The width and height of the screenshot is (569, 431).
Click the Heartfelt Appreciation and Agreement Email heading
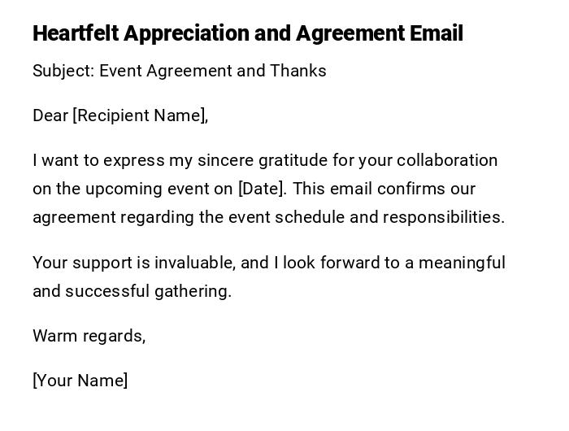[248, 33]
